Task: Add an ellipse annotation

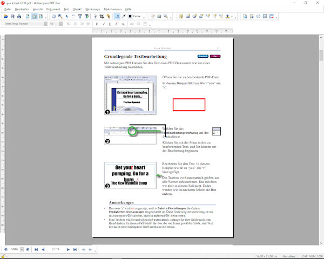Action: [194, 16]
